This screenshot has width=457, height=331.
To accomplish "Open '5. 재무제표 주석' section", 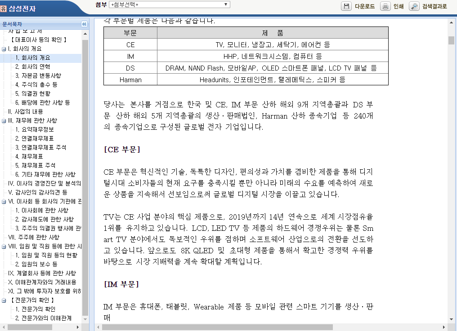I will pos(35,166).
